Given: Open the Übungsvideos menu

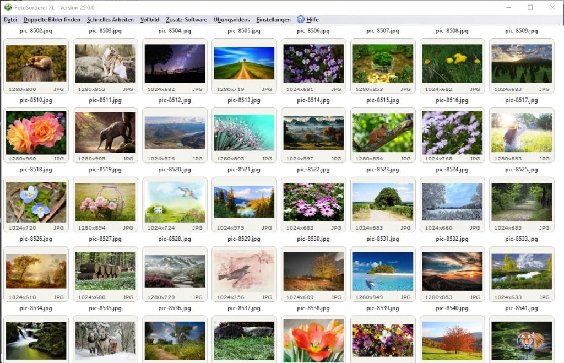Looking at the screenshot, I should [230, 19].
